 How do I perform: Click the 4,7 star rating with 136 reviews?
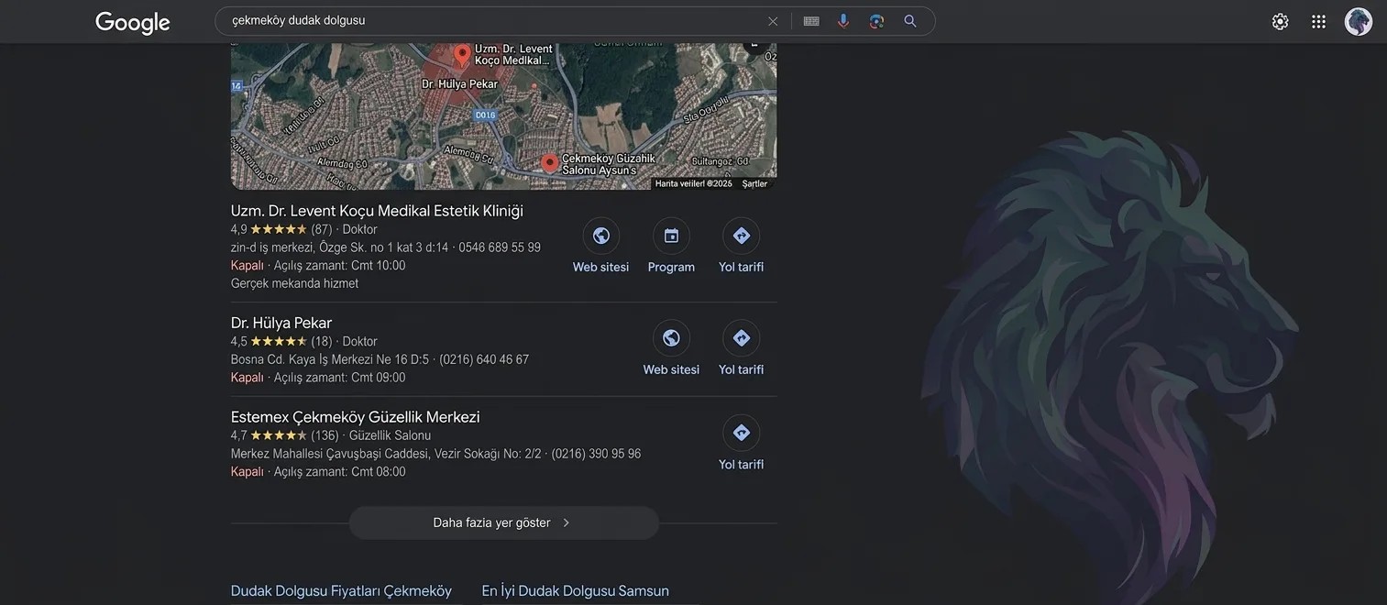pyautogui.click(x=285, y=435)
